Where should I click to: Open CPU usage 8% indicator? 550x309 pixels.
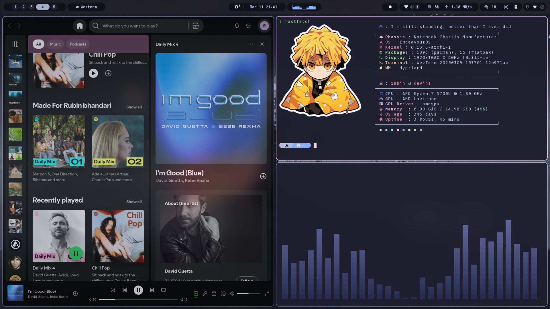point(433,7)
